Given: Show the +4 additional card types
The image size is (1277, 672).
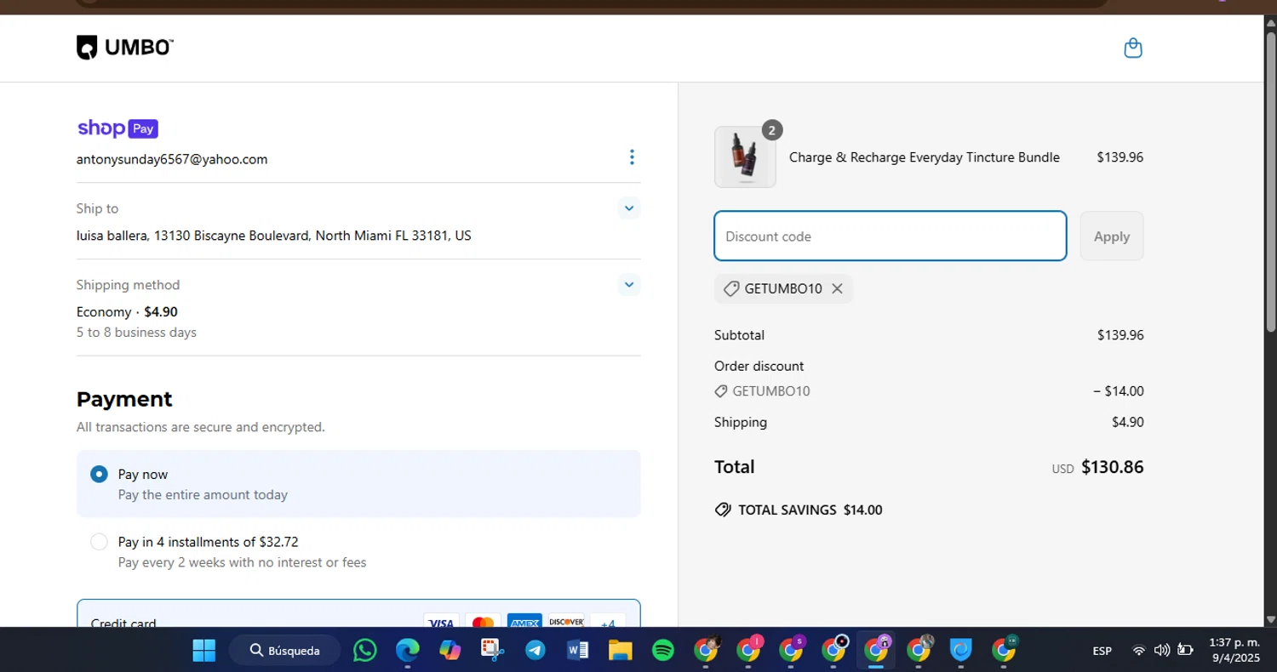Looking at the screenshot, I should pyautogui.click(x=608, y=623).
